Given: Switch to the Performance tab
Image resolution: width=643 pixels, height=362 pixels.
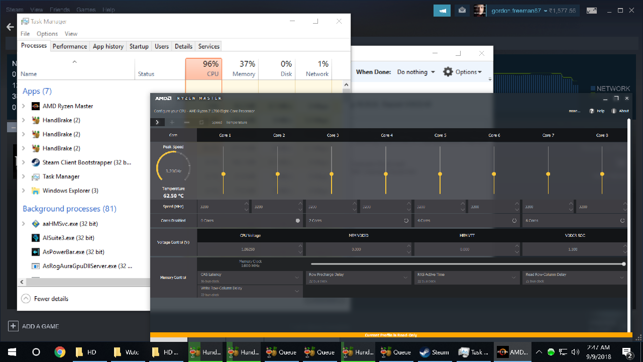Looking at the screenshot, I should point(70,46).
